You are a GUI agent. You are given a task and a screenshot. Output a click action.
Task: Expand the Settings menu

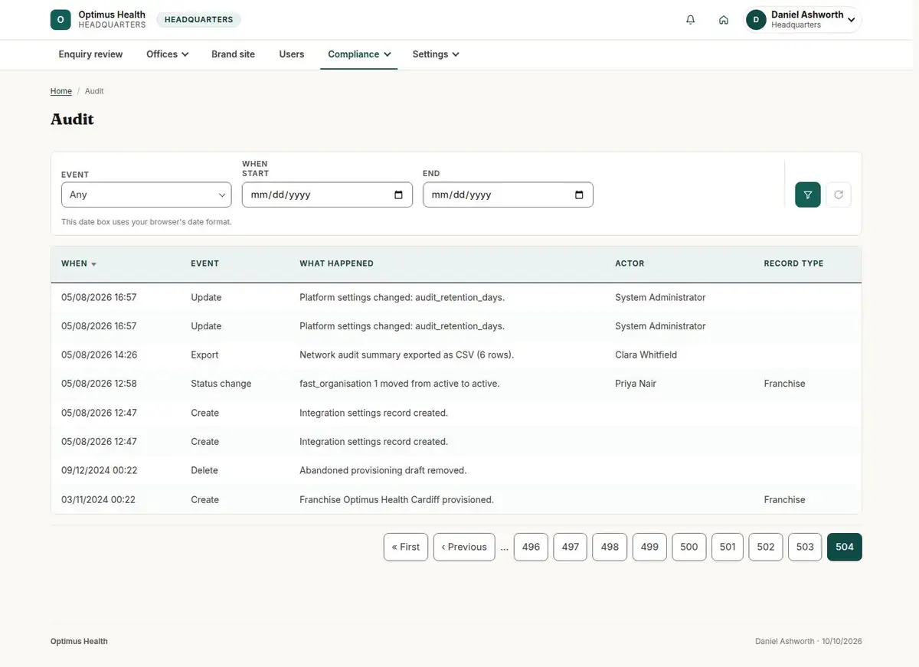[x=436, y=54]
